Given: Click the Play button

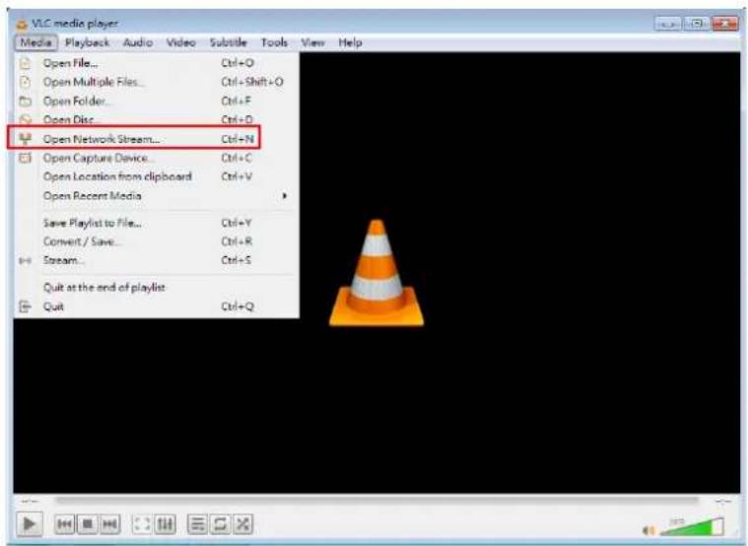Looking at the screenshot, I should pos(30,524).
